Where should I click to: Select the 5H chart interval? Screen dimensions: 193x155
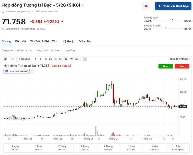coord(61,59)
